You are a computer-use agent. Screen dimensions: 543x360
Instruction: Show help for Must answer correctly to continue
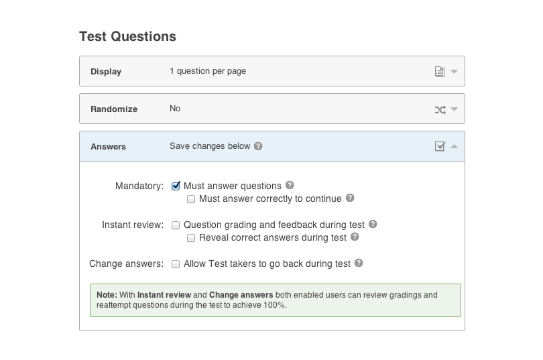click(x=350, y=198)
